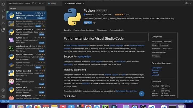This screenshot has width=193, height=108.
Task: Open notifications bell in status bar
Action: tap(190, 101)
